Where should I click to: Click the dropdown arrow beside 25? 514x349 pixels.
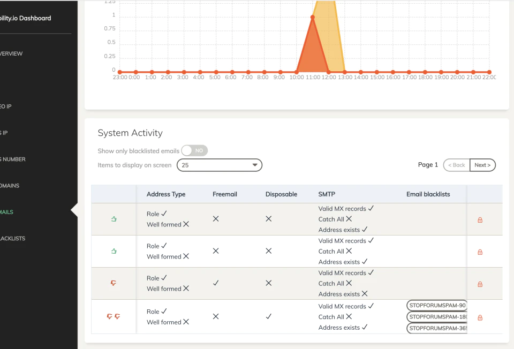(x=255, y=165)
